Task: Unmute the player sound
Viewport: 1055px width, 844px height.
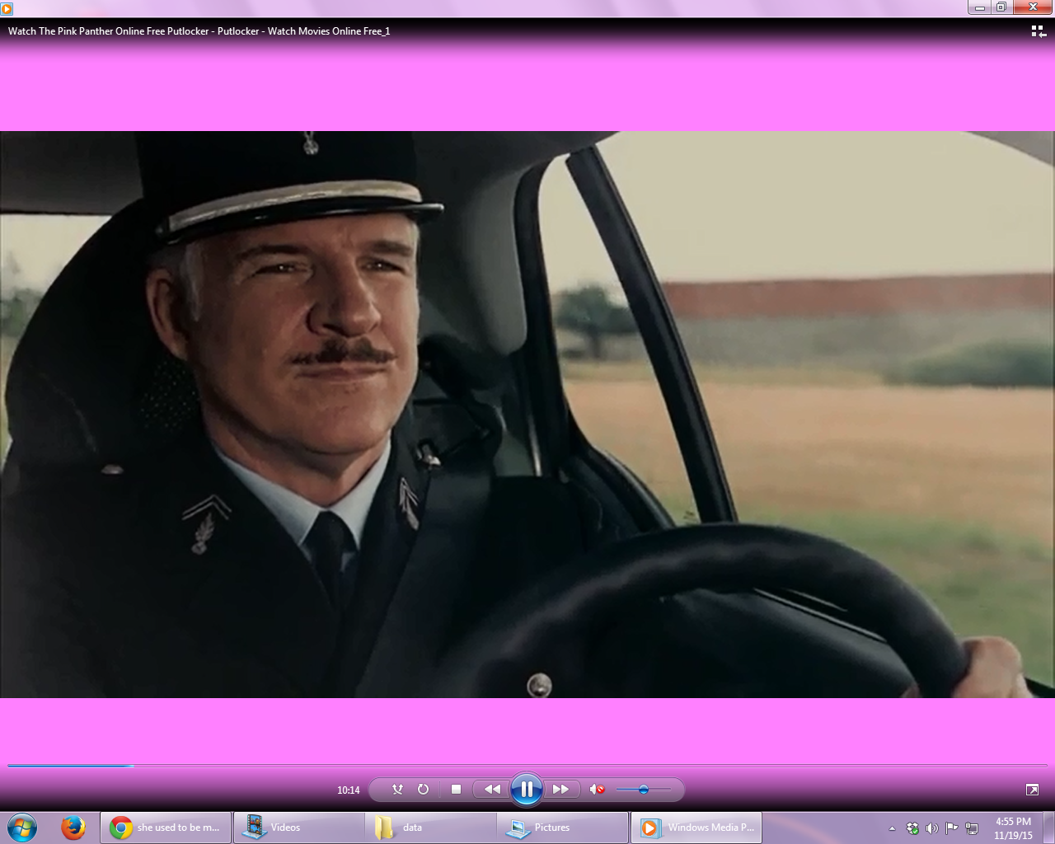Action: [597, 790]
